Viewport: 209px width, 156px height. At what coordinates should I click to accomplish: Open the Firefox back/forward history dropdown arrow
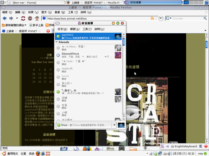pyautogui.click(x=17, y=18)
